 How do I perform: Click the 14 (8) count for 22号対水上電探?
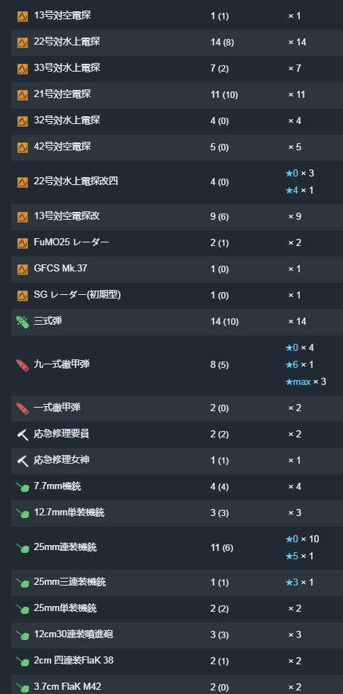pos(223,43)
